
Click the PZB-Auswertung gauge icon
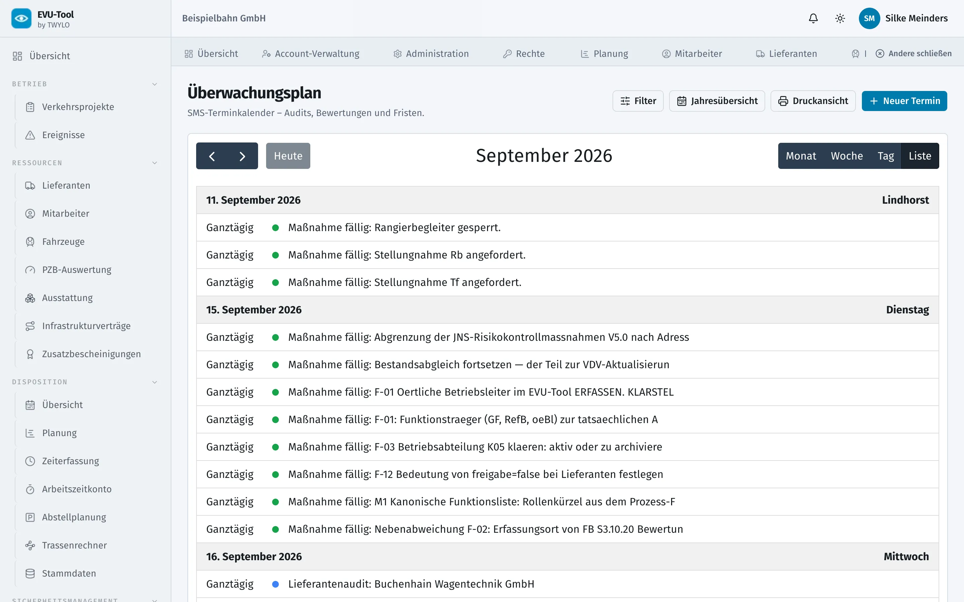(x=30, y=270)
